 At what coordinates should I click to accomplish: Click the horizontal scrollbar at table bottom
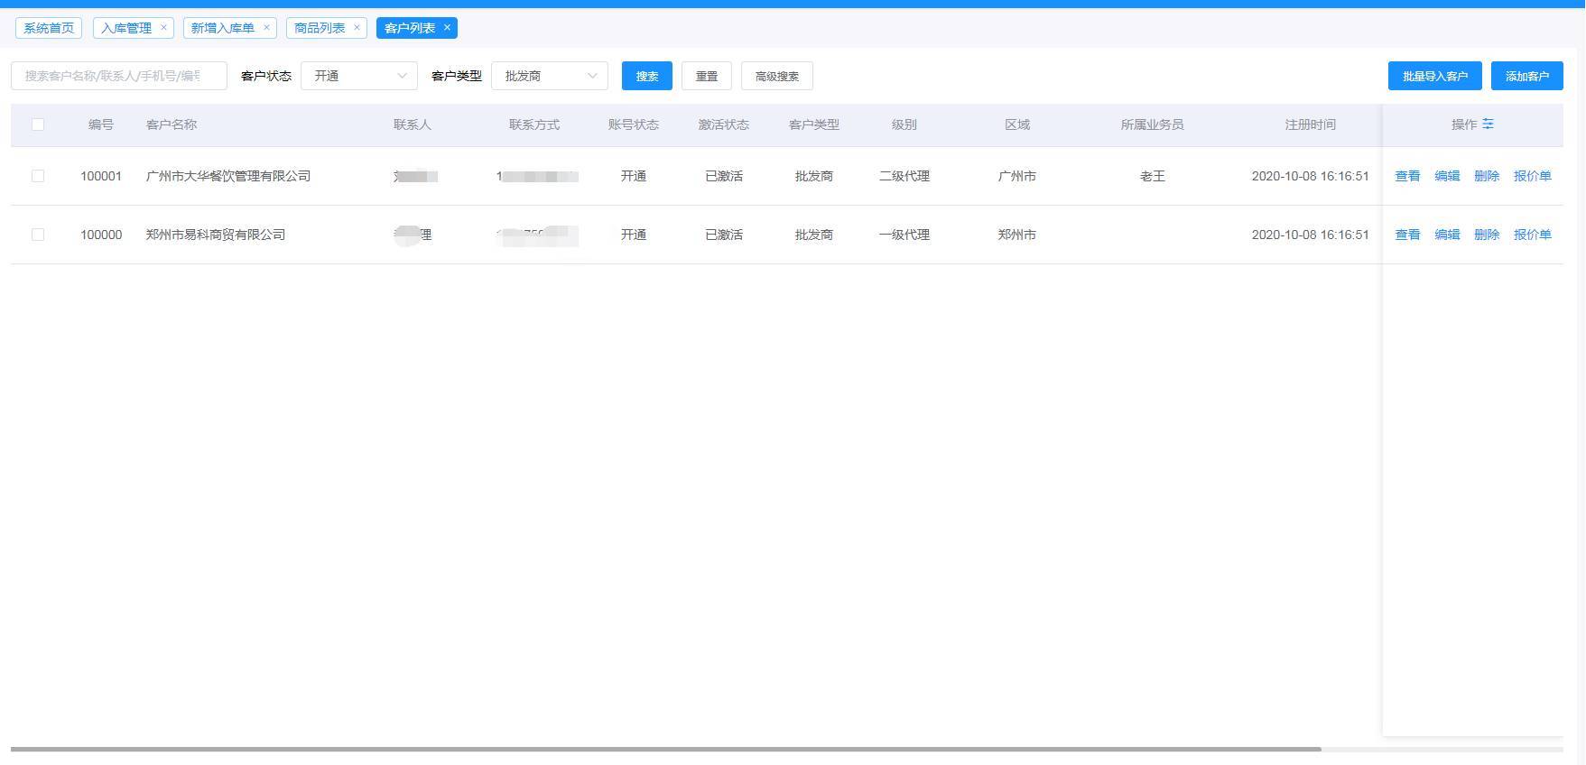point(665,749)
